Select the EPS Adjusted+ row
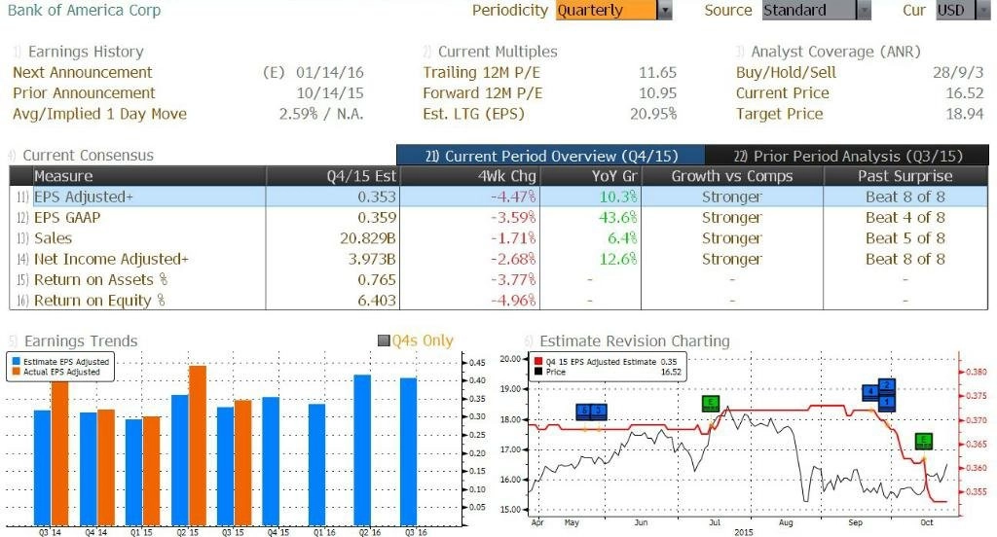997x537 pixels. [x=498, y=197]
